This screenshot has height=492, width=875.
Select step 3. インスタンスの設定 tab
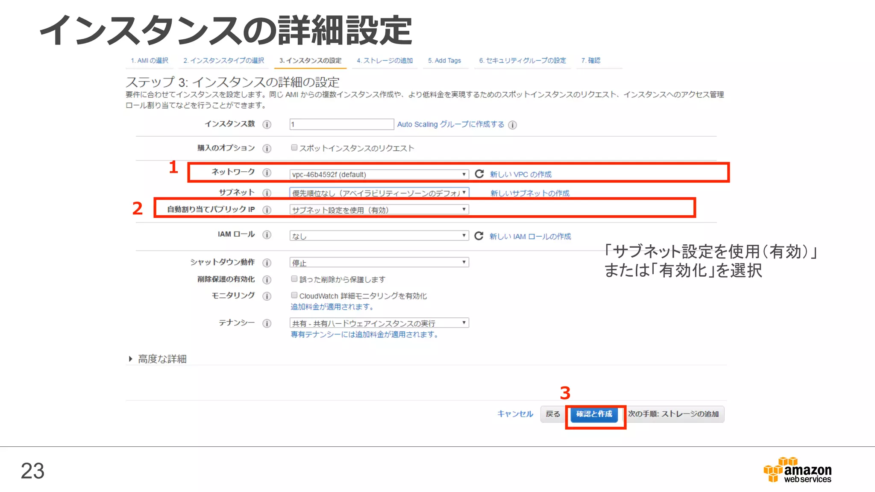[310, 61]
